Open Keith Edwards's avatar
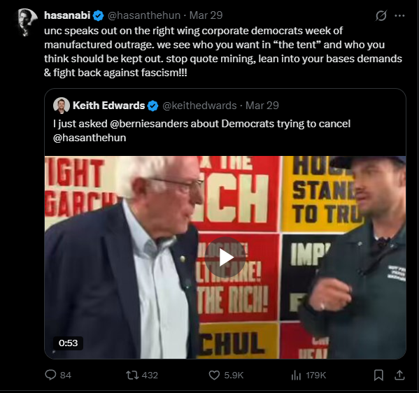Screen dimensions: 419x393 pos(62,106)
